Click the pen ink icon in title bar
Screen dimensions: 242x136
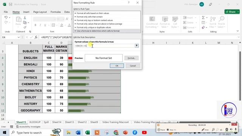[x=210, y=5]
